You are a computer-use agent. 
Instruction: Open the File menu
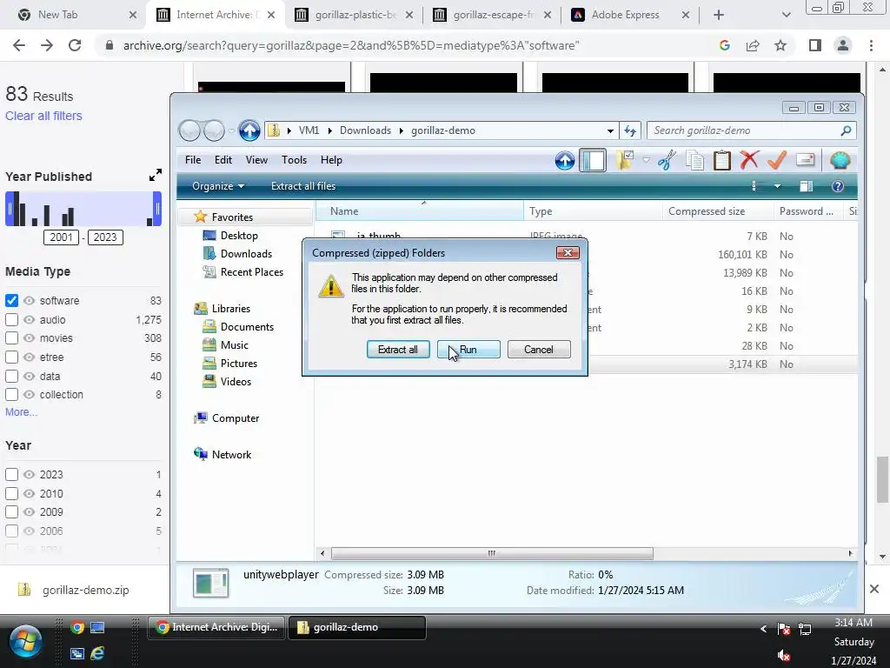pos(193,160)
